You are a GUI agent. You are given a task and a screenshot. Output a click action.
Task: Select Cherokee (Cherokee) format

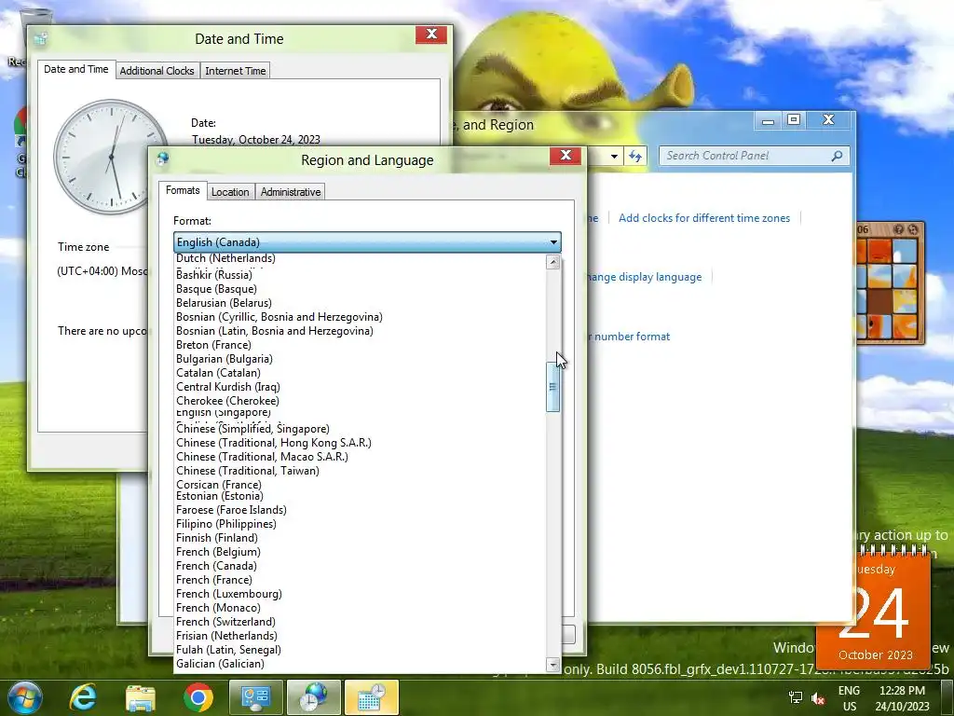tap(227, 401)
